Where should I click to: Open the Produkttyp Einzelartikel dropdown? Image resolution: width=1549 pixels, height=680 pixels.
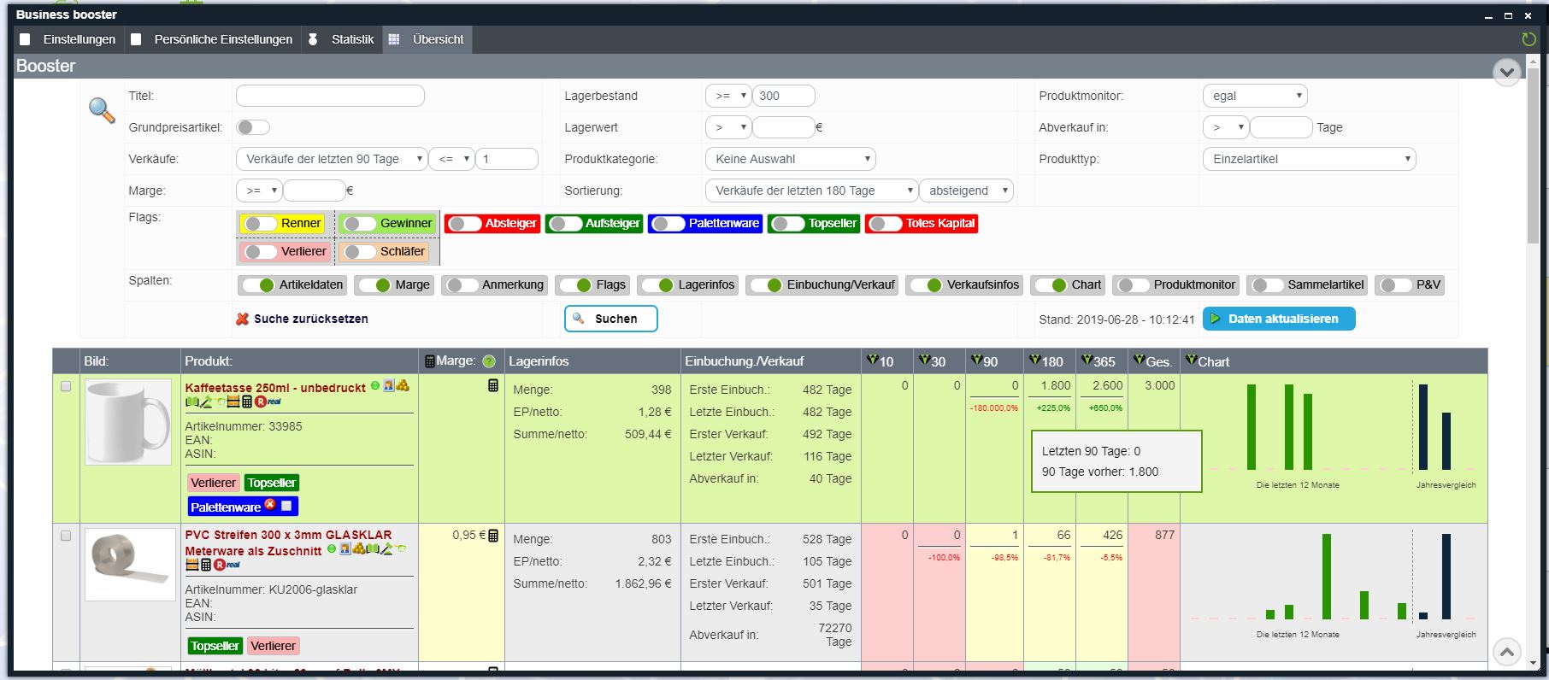click(1308, 159)
